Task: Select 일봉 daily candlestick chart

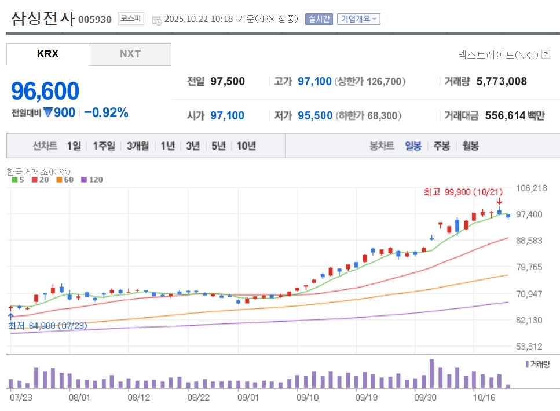Action: (413, 146)
